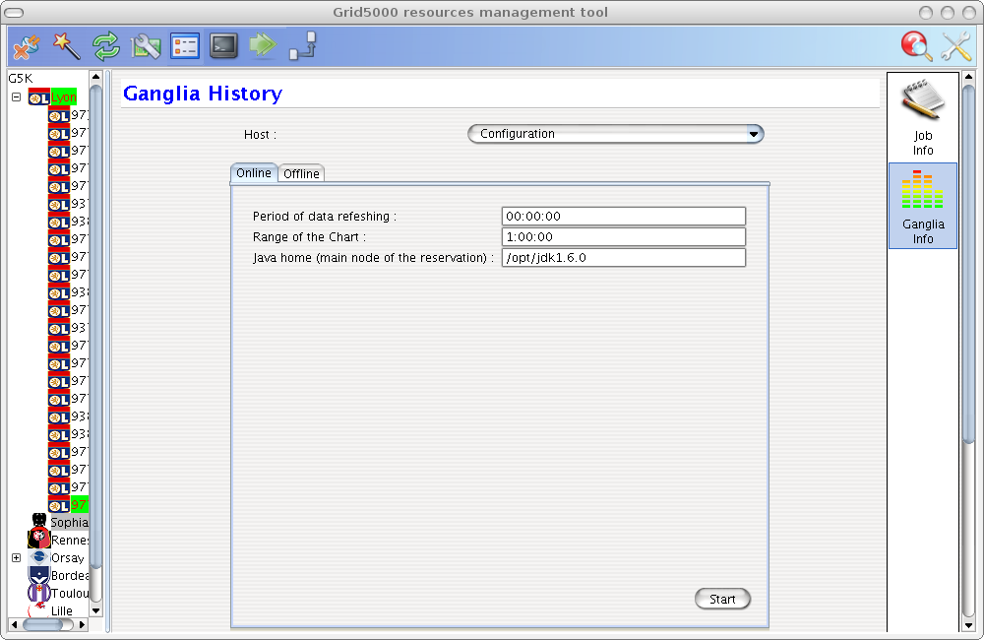This screenshot has width=984, height=640.
Task: Collapse the Lyon tree node
Action: (x=17, y=97)
